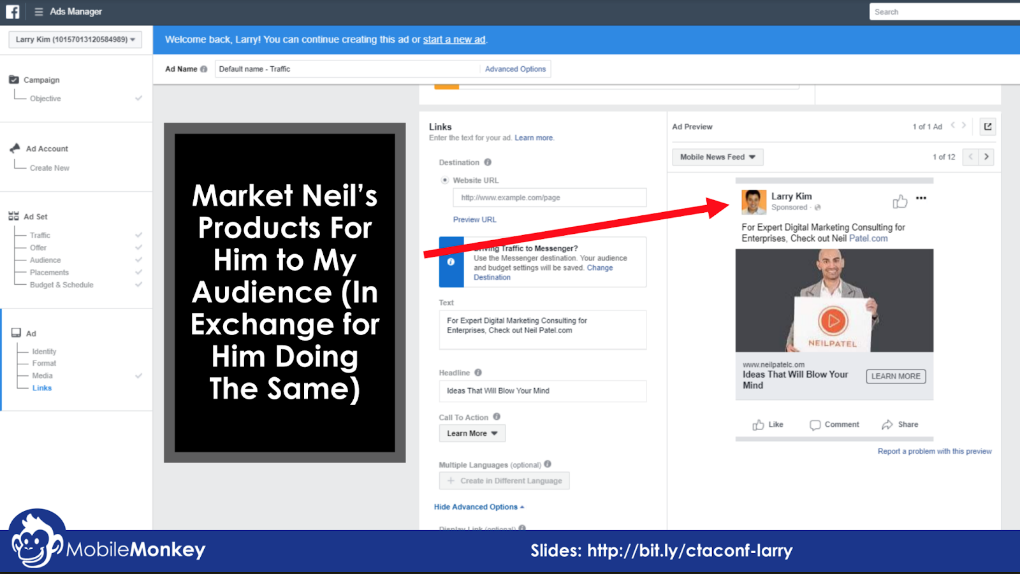The width and height of the screenshot is (1020, 574).
Task: Open Traffic step under Ad Set
Action: click(40, 235)
